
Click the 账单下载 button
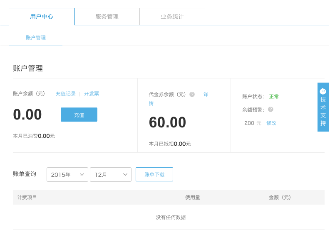pyautogui.click(x=154, y=175)
